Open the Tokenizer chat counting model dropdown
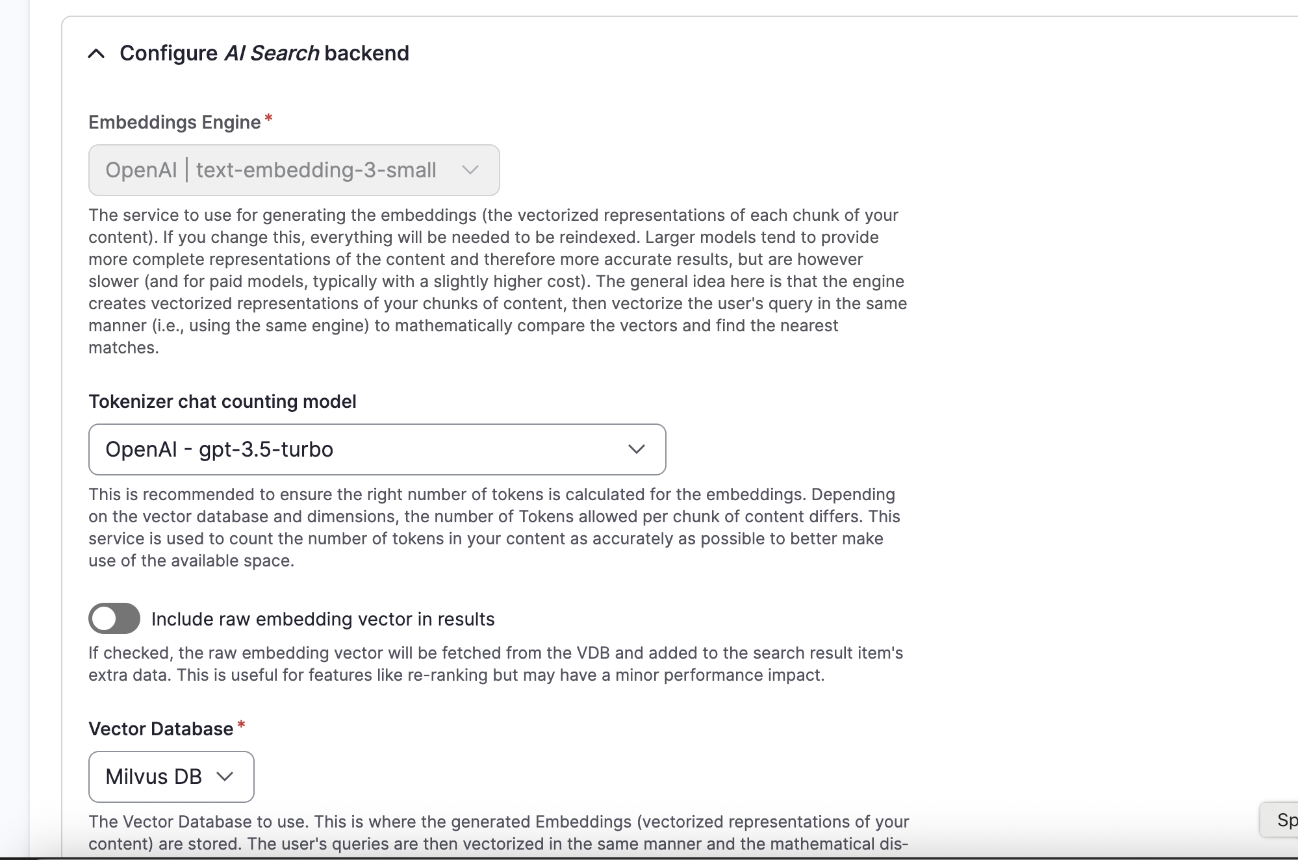 pyautogui.click(x=377, y=449)
